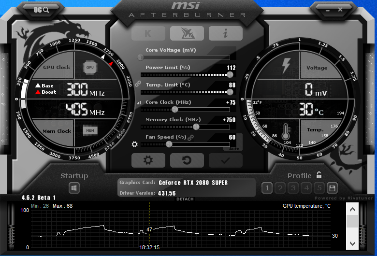Click the Power Limit slider handle

230,75
